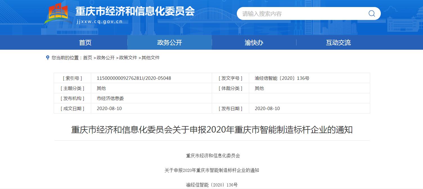Click the 市经济信息委 publisher value

pos(110,98)
